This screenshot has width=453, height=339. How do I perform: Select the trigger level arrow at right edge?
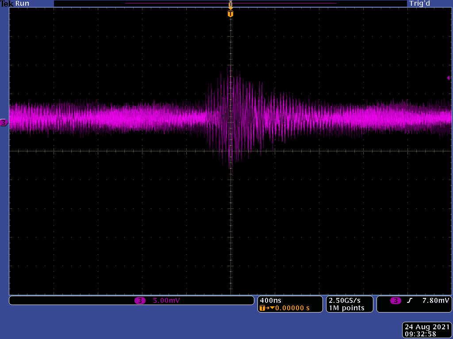coord(449,78)
